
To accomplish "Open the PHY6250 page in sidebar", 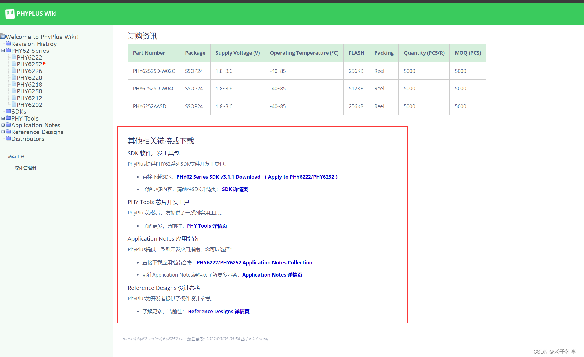I will tap(30, 91).
